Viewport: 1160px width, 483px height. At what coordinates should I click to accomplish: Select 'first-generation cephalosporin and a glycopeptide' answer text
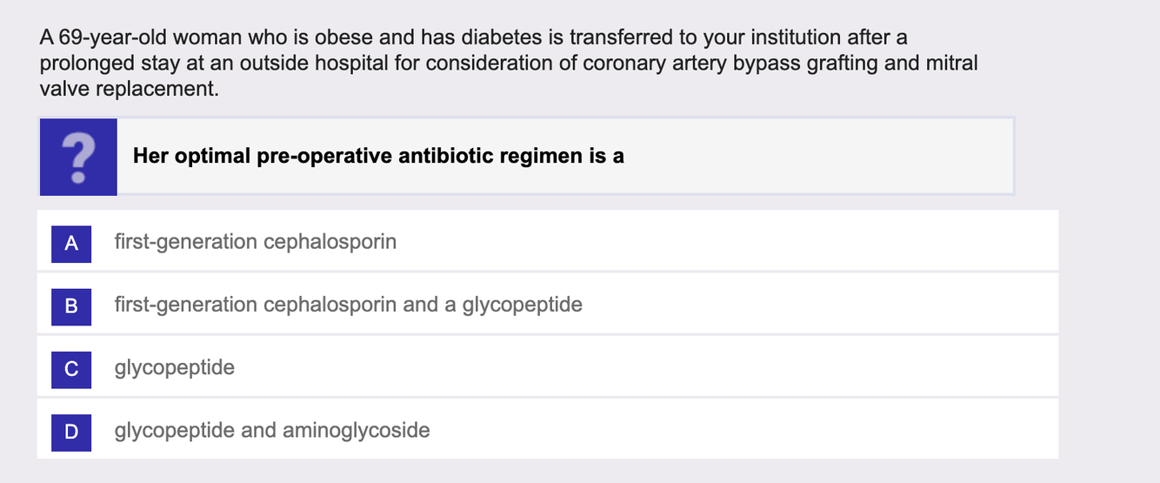click(348, 305)
